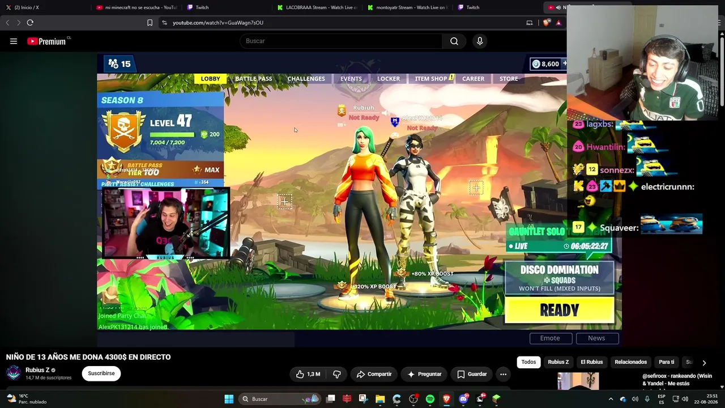The height and width of the screenshot is (408, 725).
Task: Focus the YouTube Buscar search field
Action: (341, 41)
